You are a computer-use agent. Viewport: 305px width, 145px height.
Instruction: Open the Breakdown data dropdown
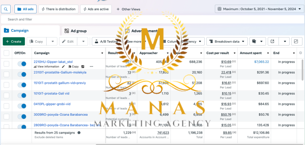[x=227, y=41]
